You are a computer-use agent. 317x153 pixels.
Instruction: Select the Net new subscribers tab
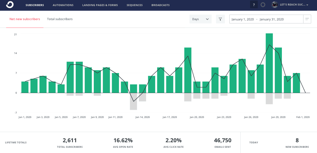click(25, 19)
